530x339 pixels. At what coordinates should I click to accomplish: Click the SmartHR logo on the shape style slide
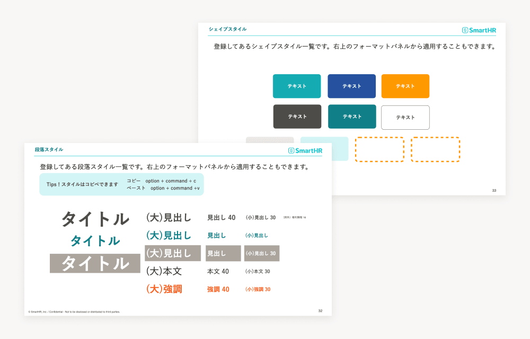[479, 30]
